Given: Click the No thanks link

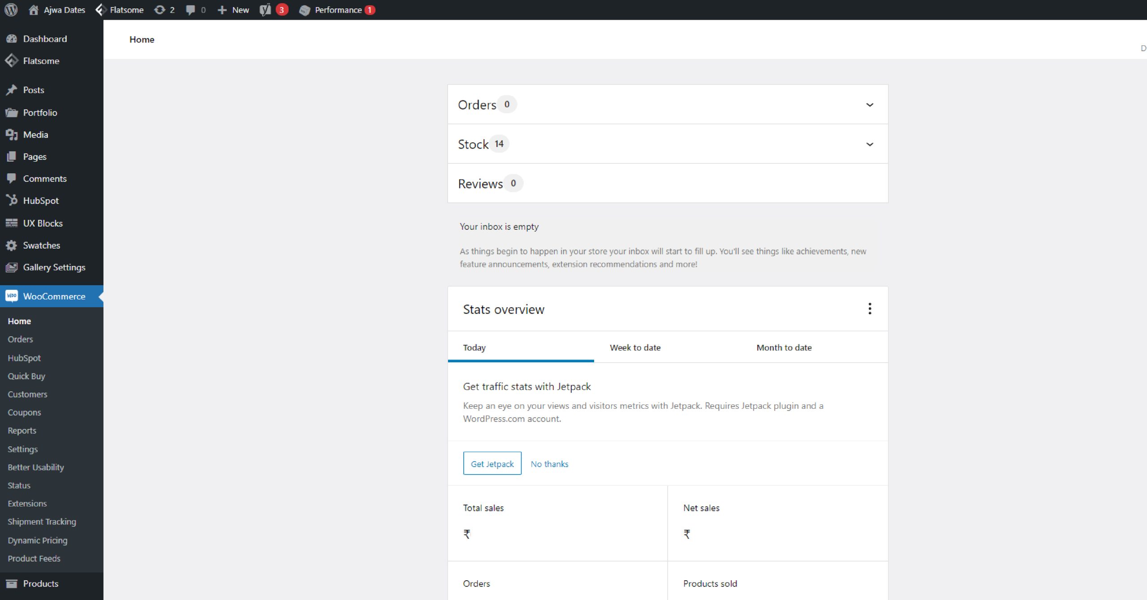Looking at the screenshot, I should [x=549, y=463].
